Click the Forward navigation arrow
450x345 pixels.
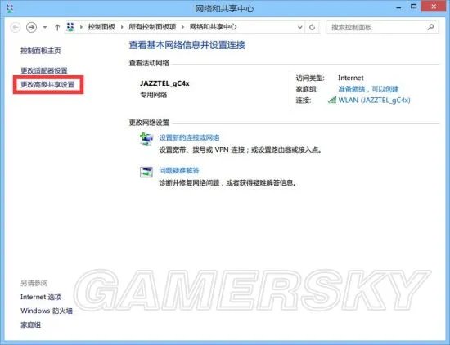pos(31,27)
